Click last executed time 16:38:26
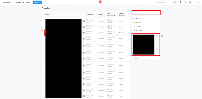 (111, 21)
